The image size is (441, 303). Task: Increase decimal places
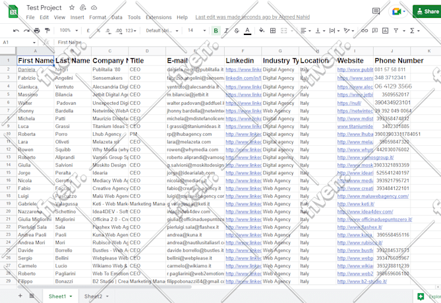119,30
